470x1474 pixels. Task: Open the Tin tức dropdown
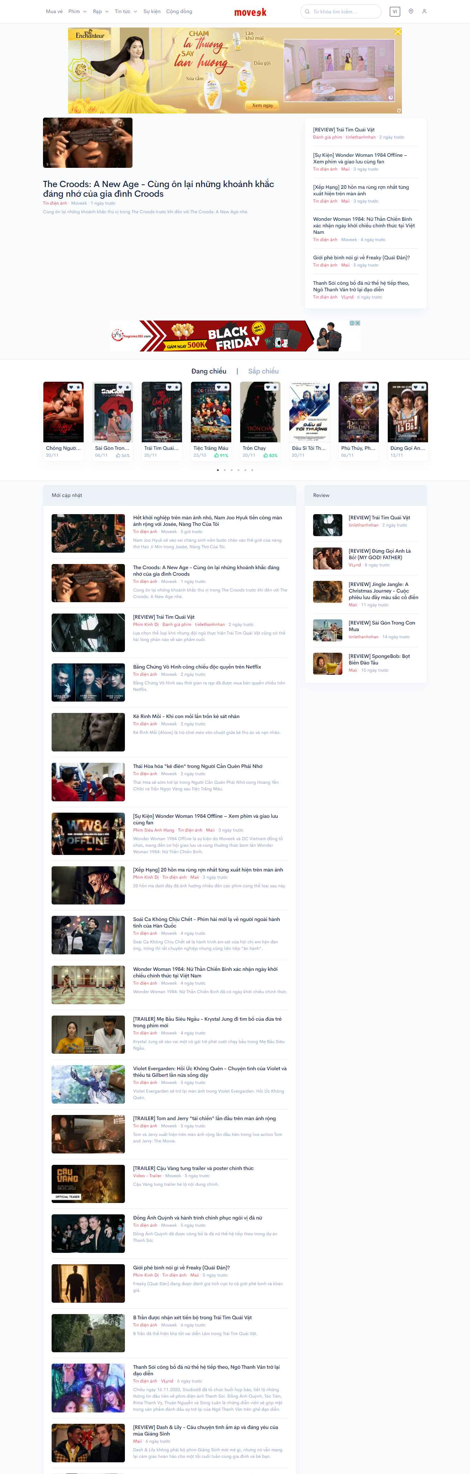[125, 11]
